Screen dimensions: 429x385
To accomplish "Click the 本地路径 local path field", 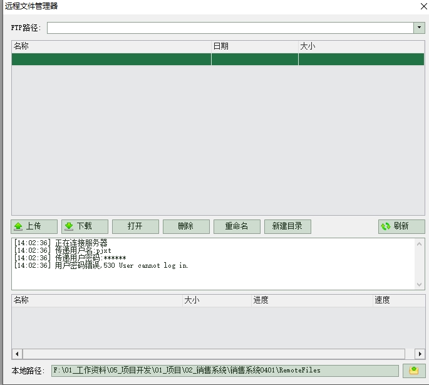I will click(x=225, y=371).
